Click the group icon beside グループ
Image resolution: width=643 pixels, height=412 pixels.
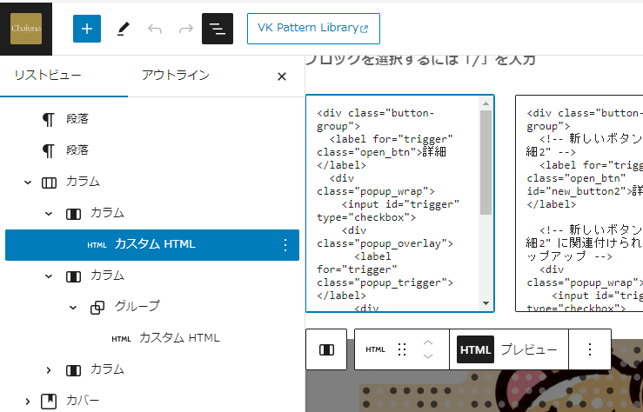tap(97, 307)
